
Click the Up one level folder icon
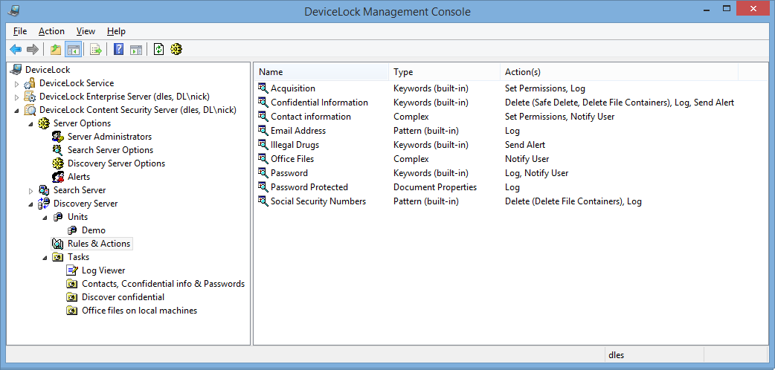(55, 49)
